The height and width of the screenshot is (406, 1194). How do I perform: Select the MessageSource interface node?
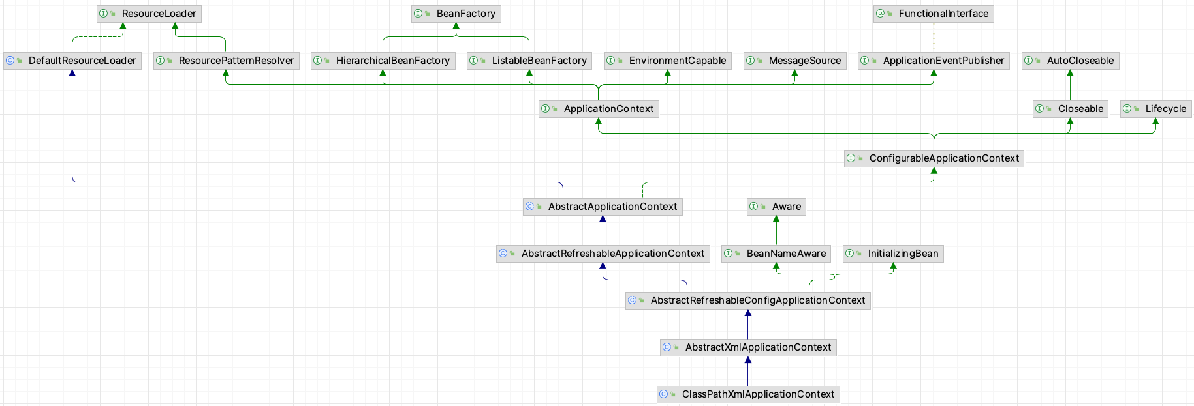pos(804,61)
